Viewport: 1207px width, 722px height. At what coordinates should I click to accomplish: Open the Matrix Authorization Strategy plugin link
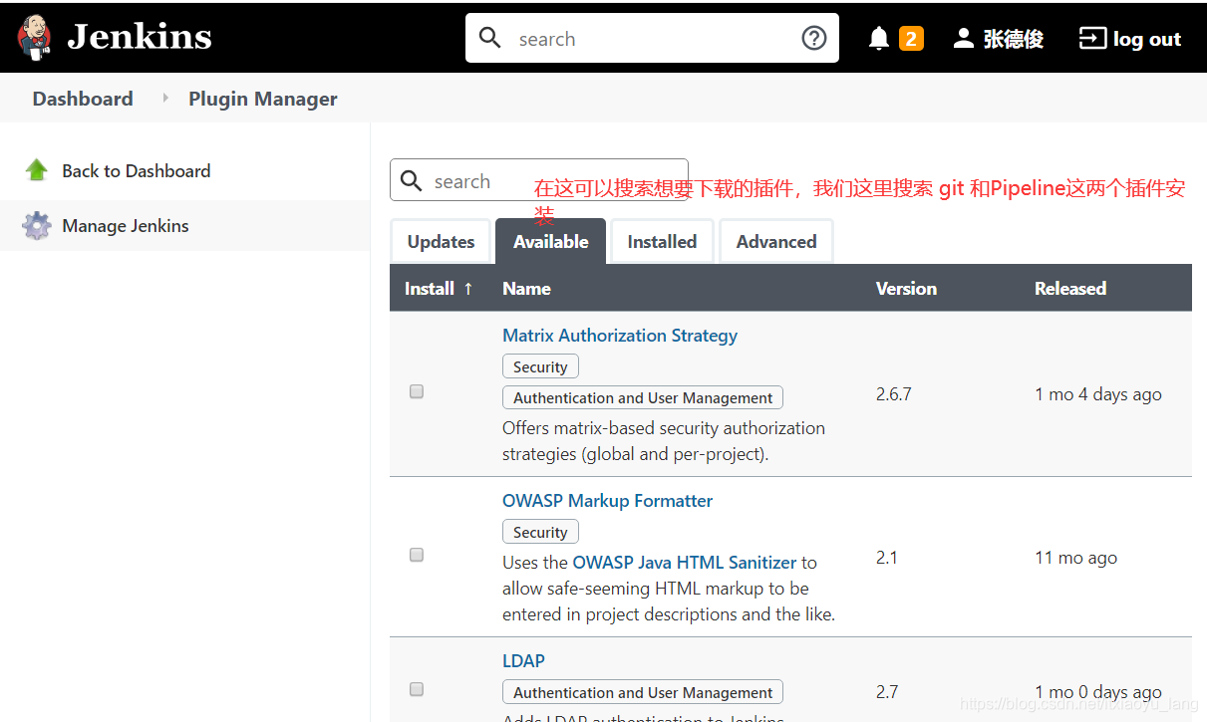point(620,336)
